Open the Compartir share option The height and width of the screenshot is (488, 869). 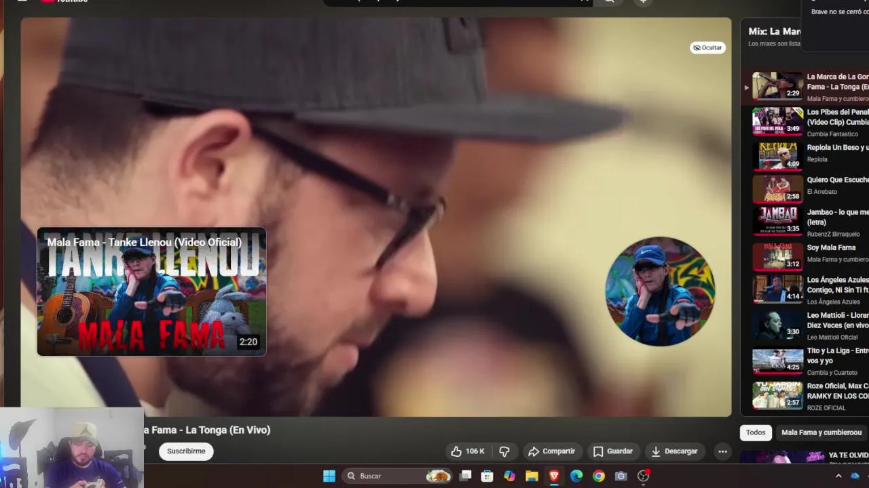[x=551, y=451]
